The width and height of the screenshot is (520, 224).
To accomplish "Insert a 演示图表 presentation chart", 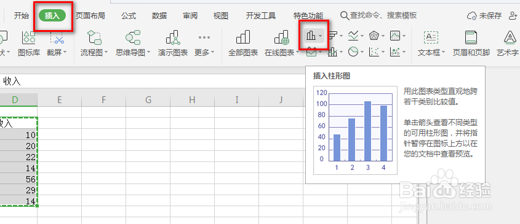I will click(x=173, y=43).
